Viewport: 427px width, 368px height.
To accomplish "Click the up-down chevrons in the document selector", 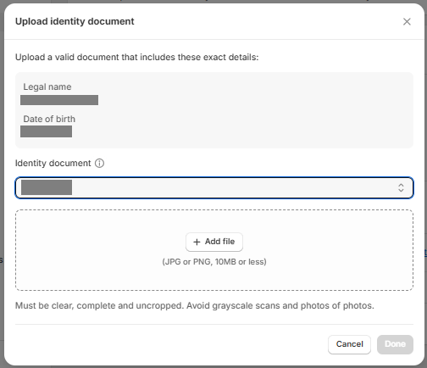I will pyautogui.click(x=401, y=187).
